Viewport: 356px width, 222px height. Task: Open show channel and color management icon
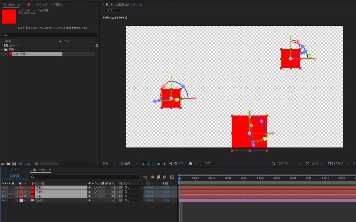point(171,163)
